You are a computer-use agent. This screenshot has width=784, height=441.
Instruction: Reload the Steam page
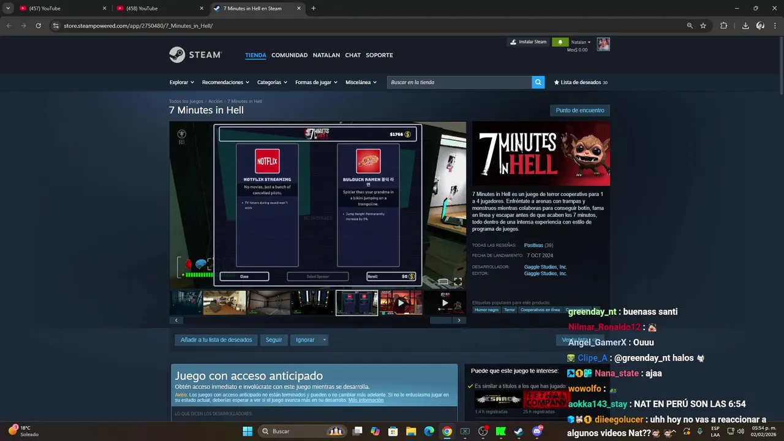[38, 26]
